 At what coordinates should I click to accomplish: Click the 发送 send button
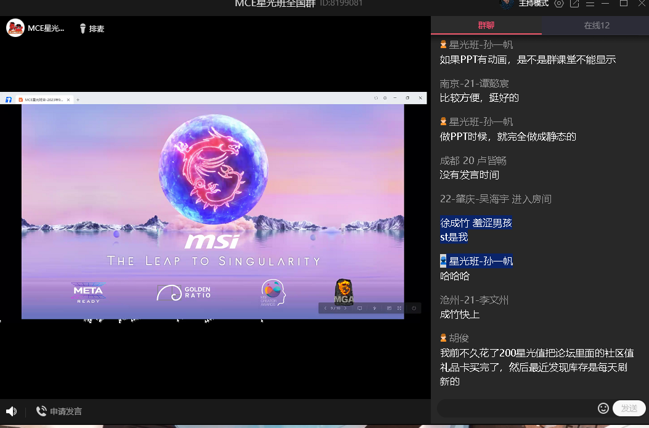pyautogui.click(x=629, y=408)
